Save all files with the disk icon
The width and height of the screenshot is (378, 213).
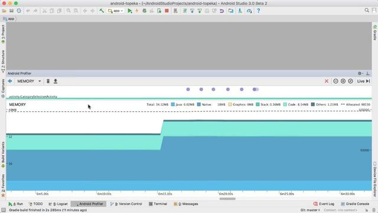11,11
